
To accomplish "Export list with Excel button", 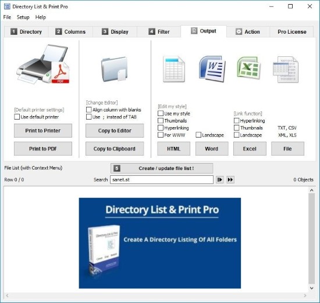I will pos(250,149).
